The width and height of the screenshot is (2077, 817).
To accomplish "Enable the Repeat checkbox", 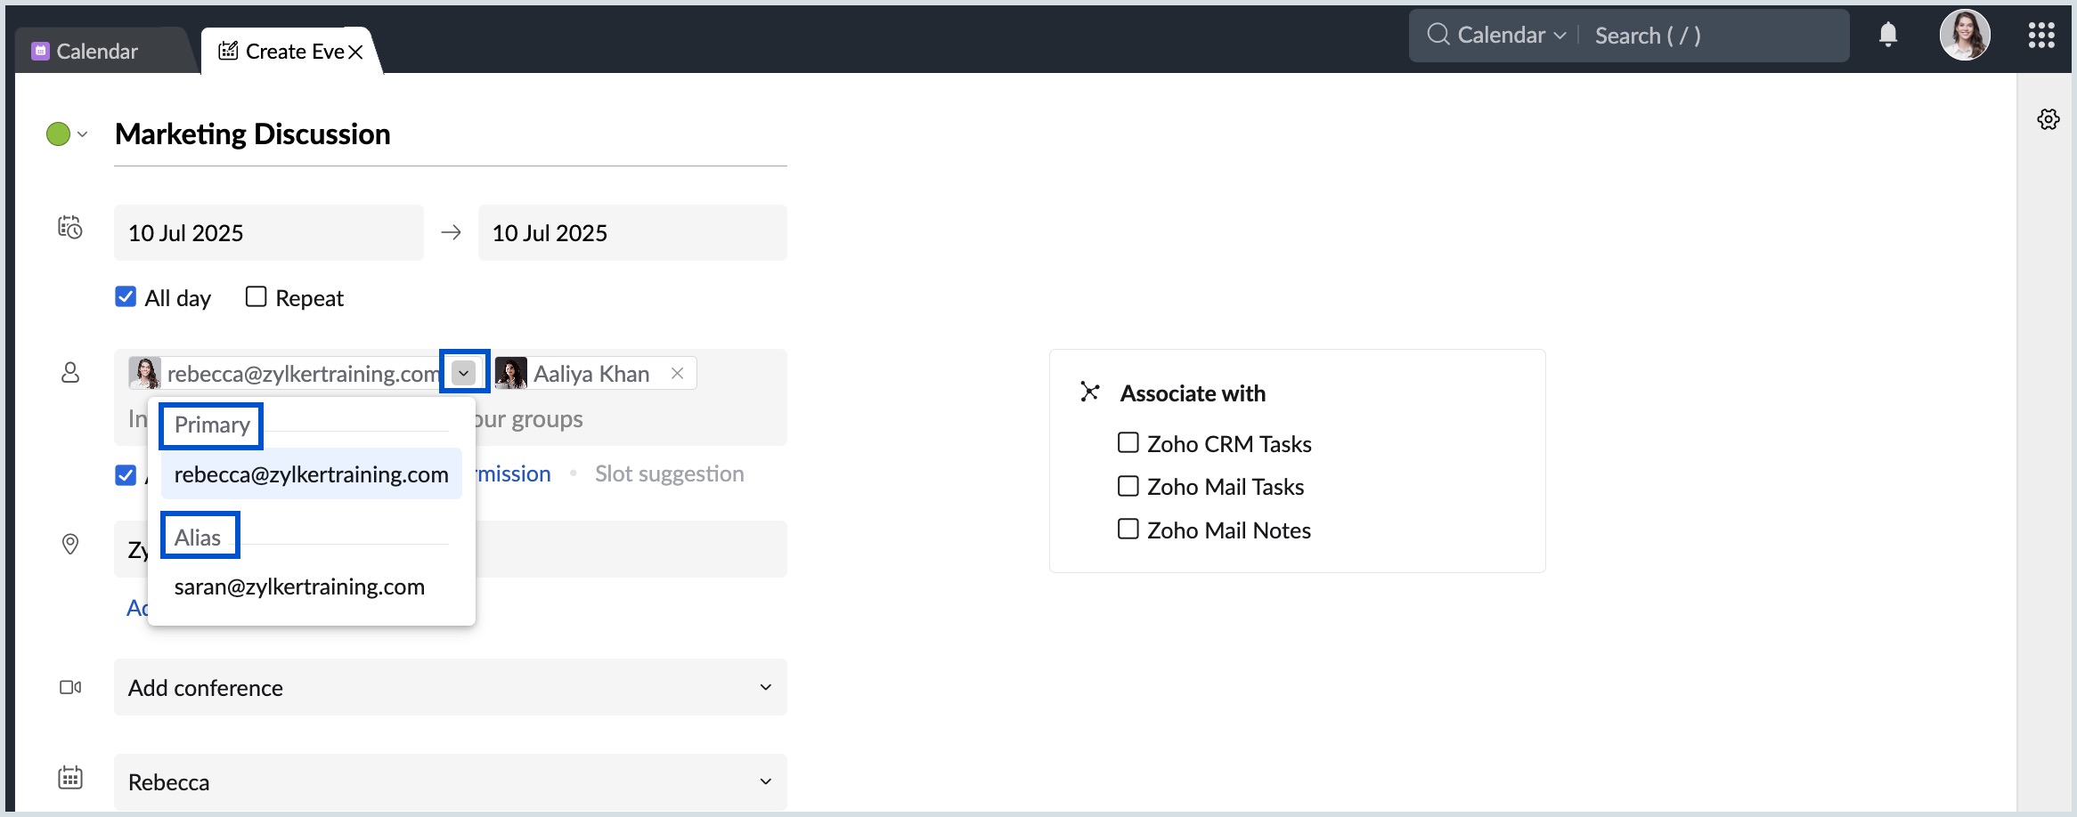I will click(256, 296).
